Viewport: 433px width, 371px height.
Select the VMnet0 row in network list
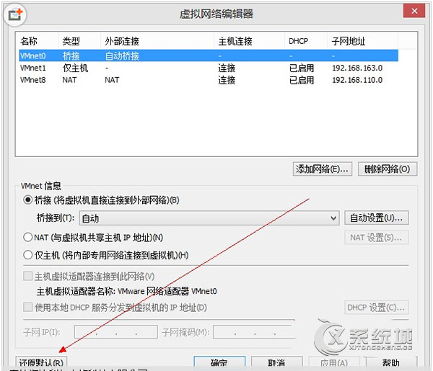click(x=209, y=56)
